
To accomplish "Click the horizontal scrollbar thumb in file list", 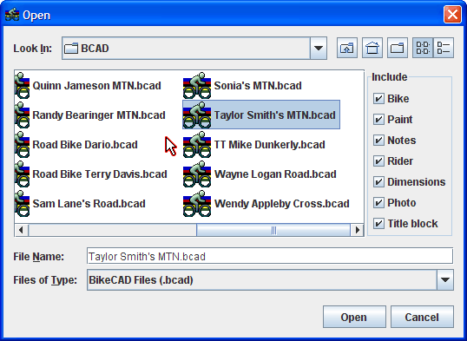I will [273, 230].
